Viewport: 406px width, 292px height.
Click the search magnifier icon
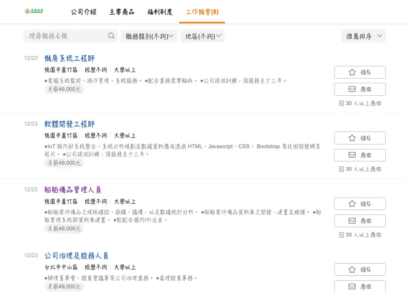click(x=111, y=36)
